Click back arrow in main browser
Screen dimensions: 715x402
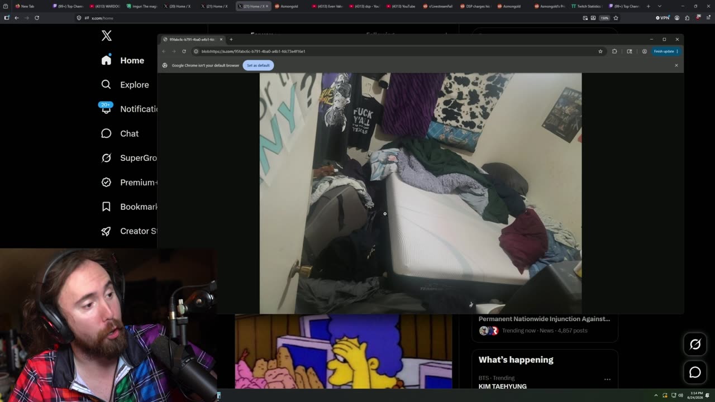coord(17,18)
